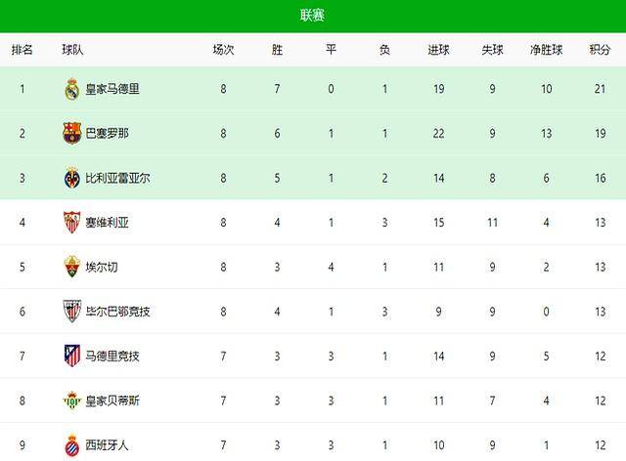Screen dimensions: 626x461
Task: Select the 联赛 tab header
Action: click(x=313, y=15)
